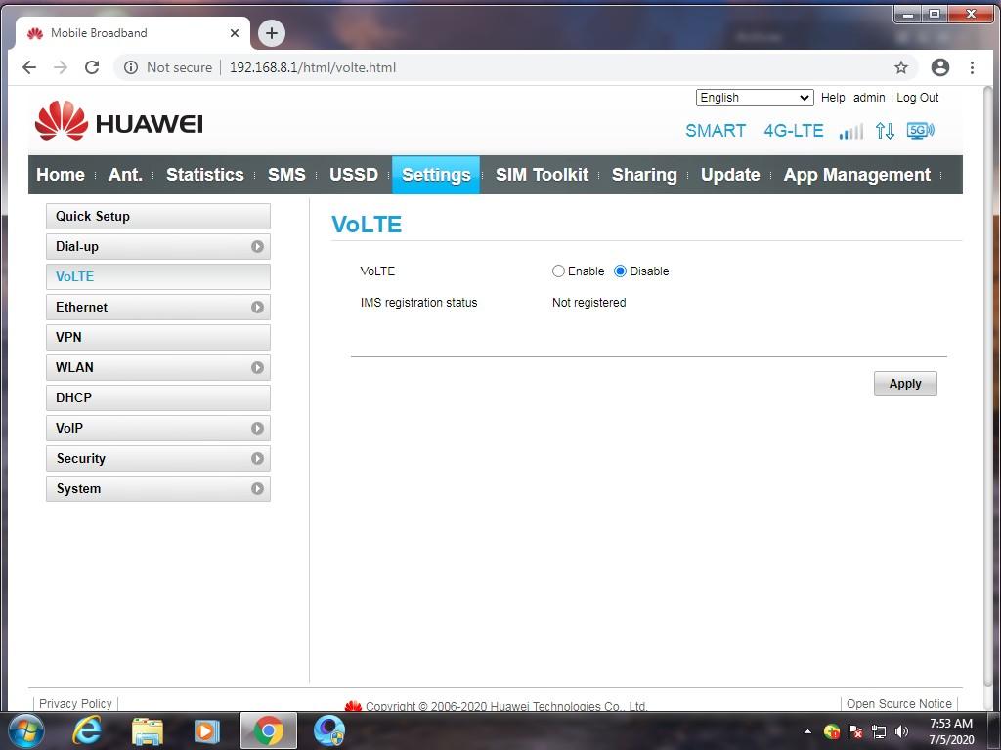The height and width of the screenshot is (750, 1001).
Task: Click the Apply button
Action: pyautogui.click(x=905, y=383)
